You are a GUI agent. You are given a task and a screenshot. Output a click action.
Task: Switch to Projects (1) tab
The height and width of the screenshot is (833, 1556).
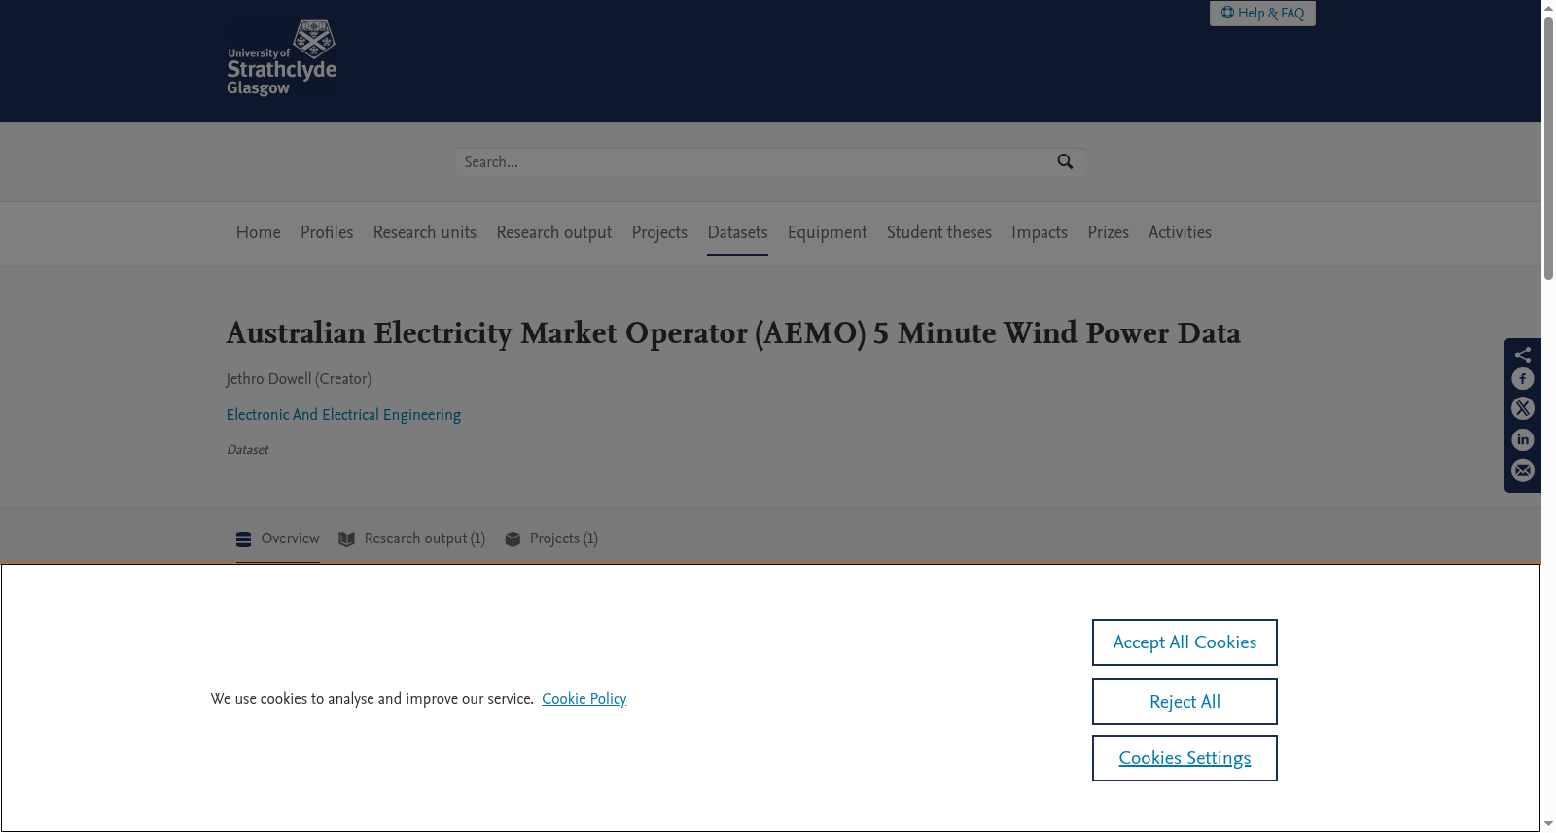pyautogui.click(x=551, y=538)
